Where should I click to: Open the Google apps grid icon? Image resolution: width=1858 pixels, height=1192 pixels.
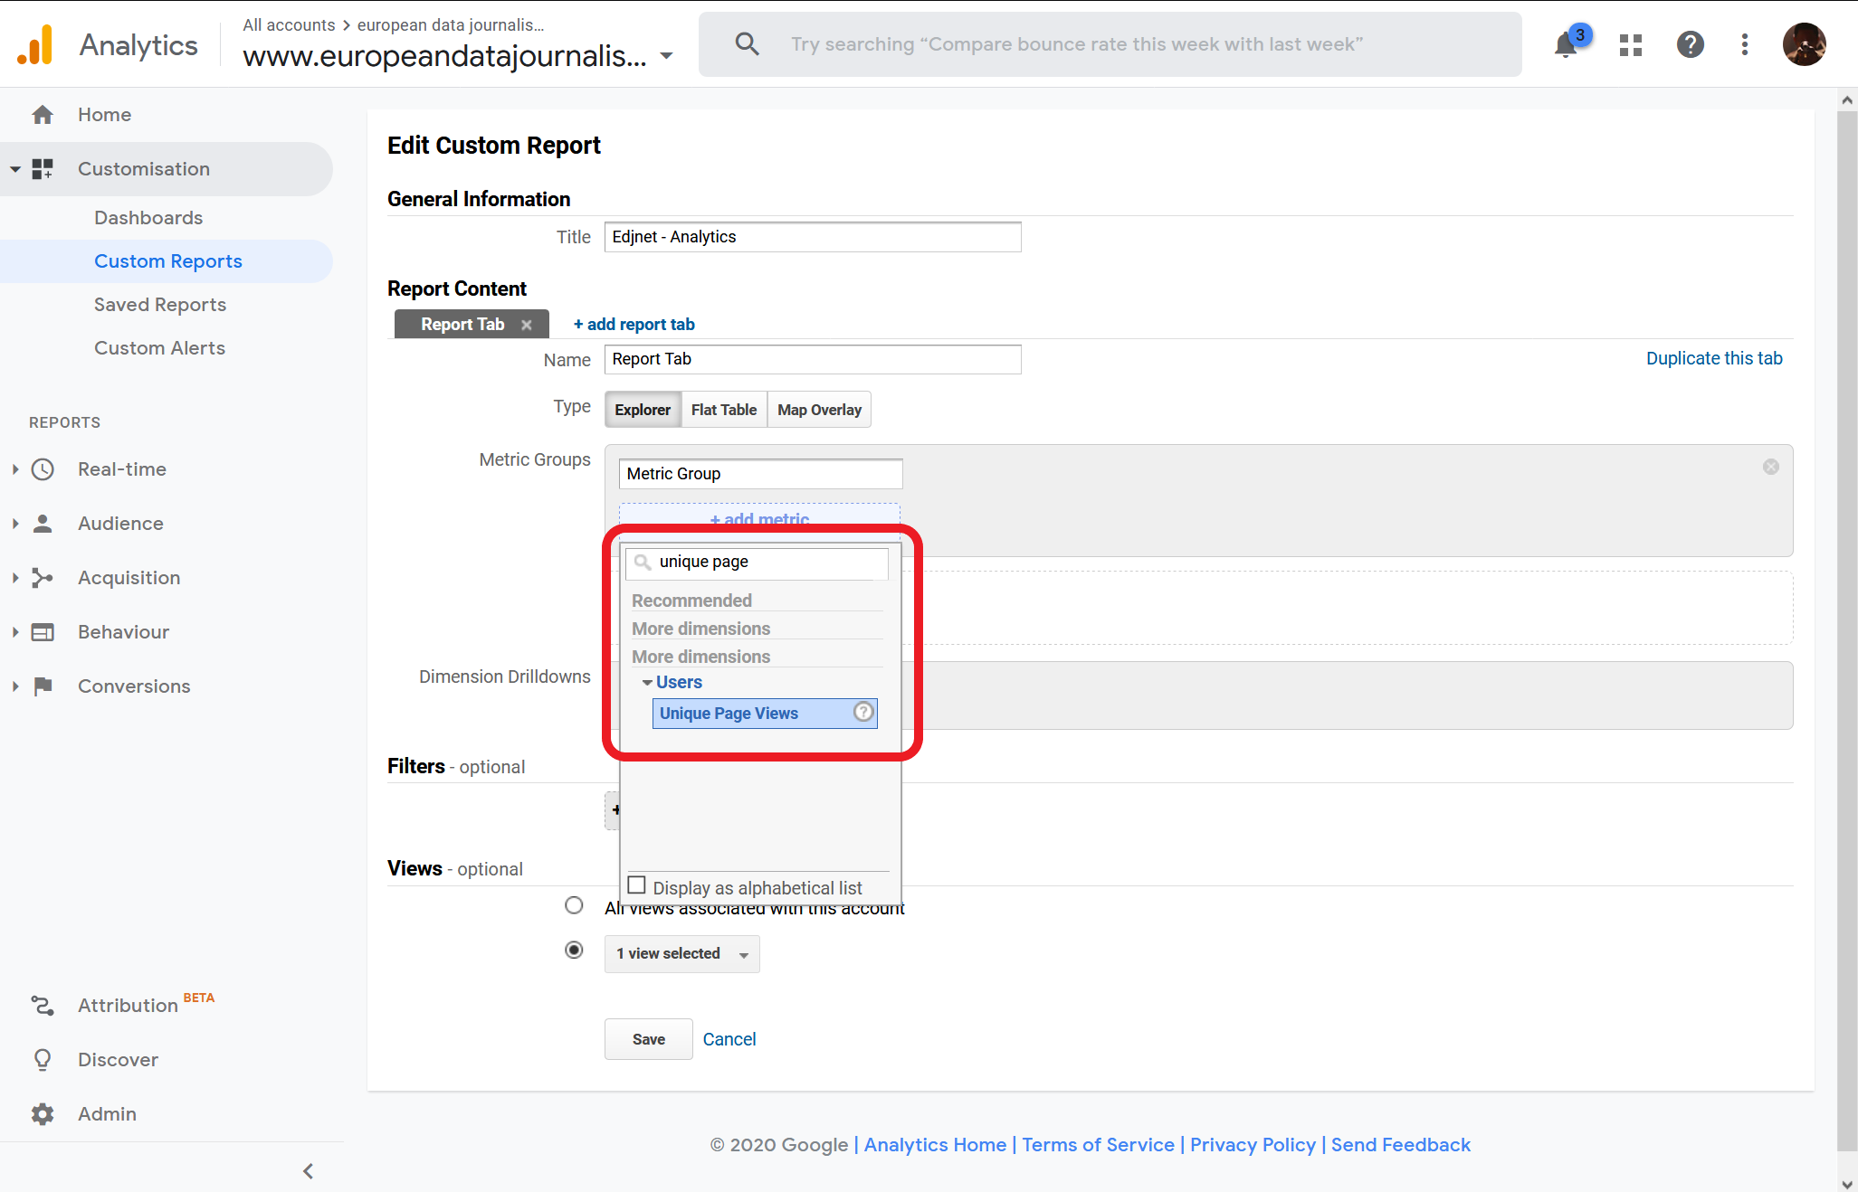(1631, 44)
